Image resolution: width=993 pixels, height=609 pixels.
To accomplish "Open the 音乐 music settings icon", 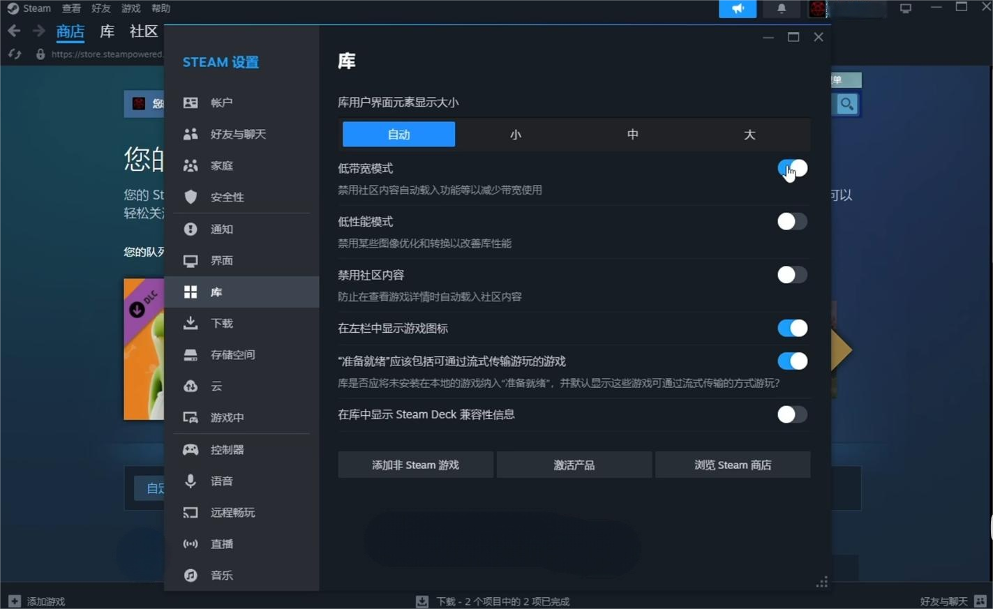I will [191, 576].
